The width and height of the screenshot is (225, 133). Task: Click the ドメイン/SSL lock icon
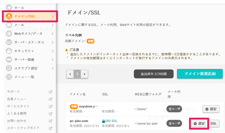9,16
